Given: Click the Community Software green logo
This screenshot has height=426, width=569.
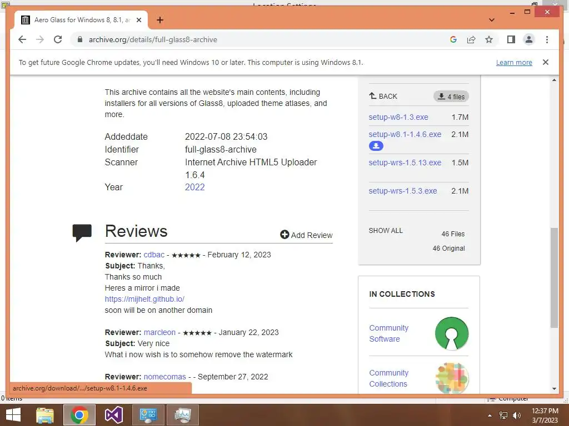Looking at the screenshot, I should coord(452,333).
